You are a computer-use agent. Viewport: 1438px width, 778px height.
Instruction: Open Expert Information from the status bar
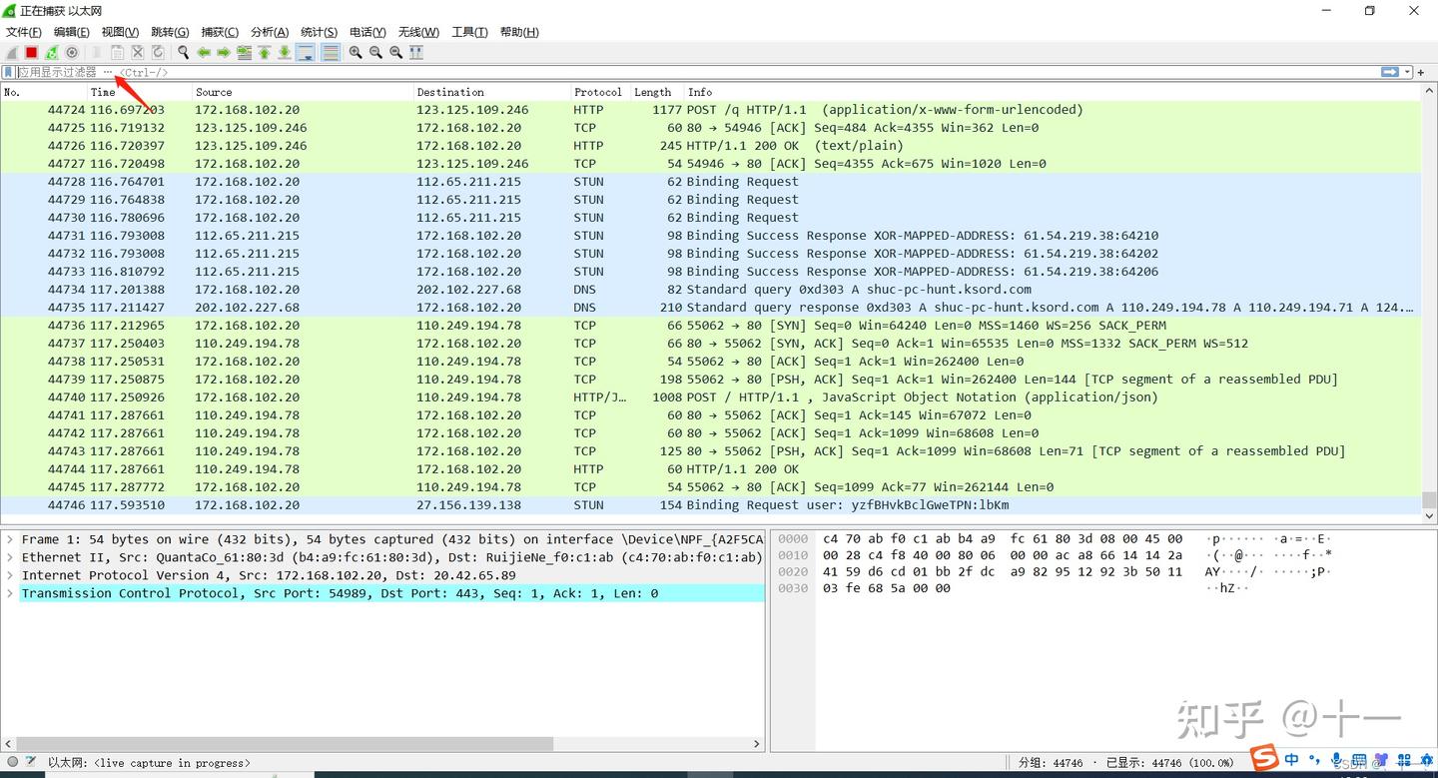pos(10,762)
